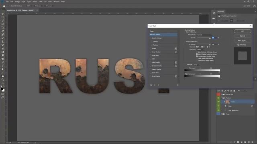This screenshot has height=144, width=257.
Task: Create new group folder icon in Layers panel
Action: click(x=245, y=142)
